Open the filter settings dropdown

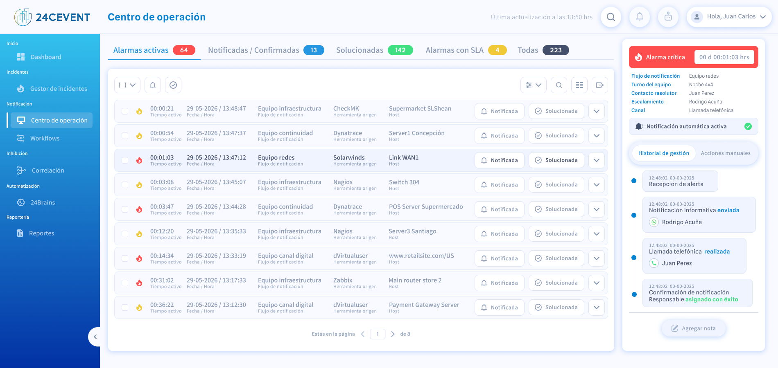[533, 85]
